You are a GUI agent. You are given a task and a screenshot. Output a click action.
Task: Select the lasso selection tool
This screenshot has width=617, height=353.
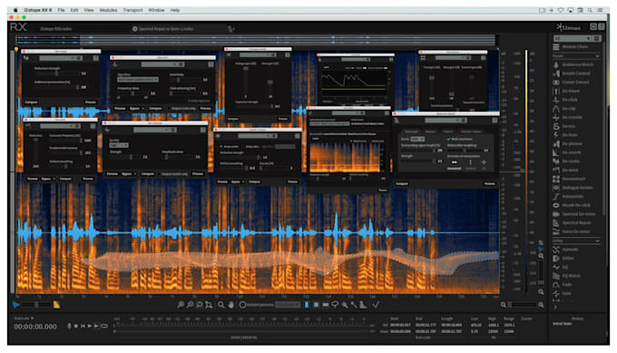[335, 305]
